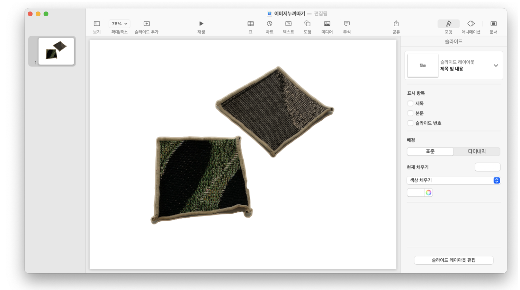Screen dimensions: 520x290
Task: Add a comment with 주석 icon
Action: point(347,24)
